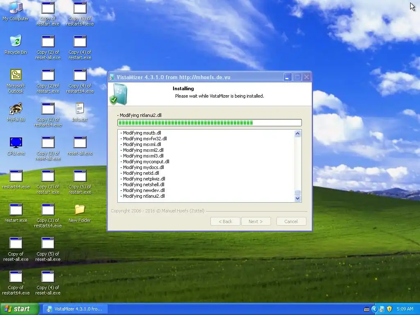This screenshot has width=420, height=315.
Task: Select the Info.txt text file icon
Action: 80,112
